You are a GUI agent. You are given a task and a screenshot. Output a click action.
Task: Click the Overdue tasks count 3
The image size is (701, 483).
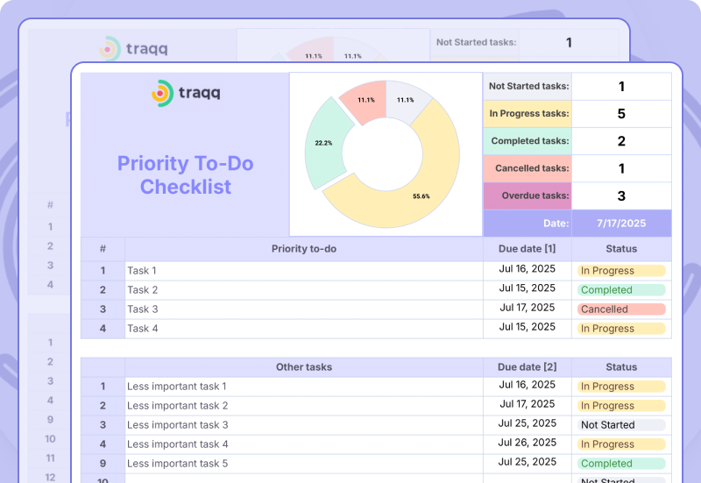click(x=621, y=195)
